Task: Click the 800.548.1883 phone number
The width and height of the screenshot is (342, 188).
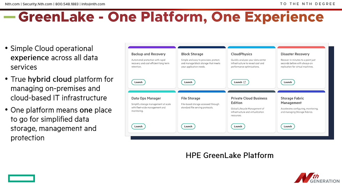Action: [67, 4]
